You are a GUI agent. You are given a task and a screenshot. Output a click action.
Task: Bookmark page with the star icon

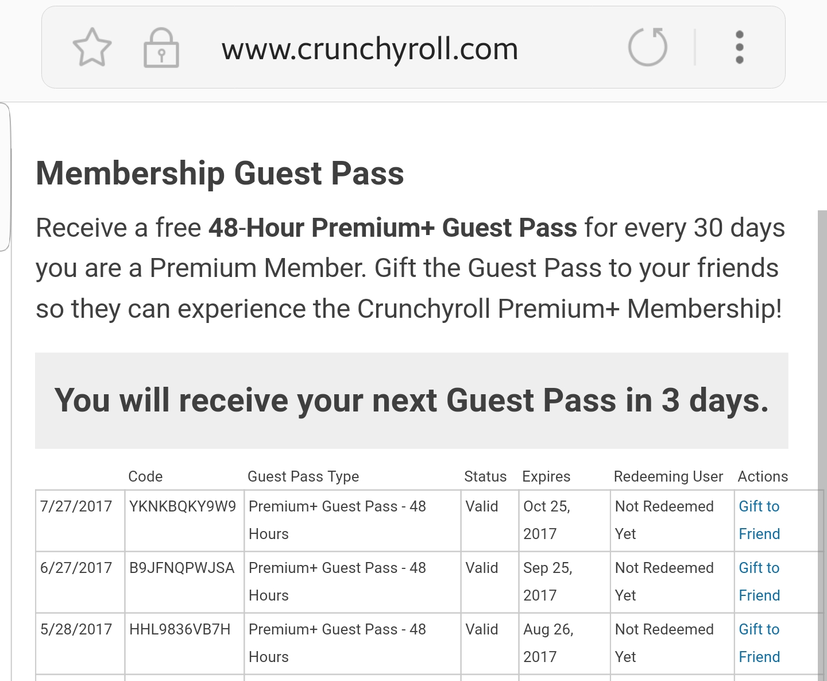(x=92, y=48)
